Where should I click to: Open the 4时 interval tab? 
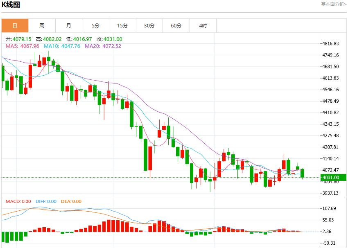click(x=203, y=25)
